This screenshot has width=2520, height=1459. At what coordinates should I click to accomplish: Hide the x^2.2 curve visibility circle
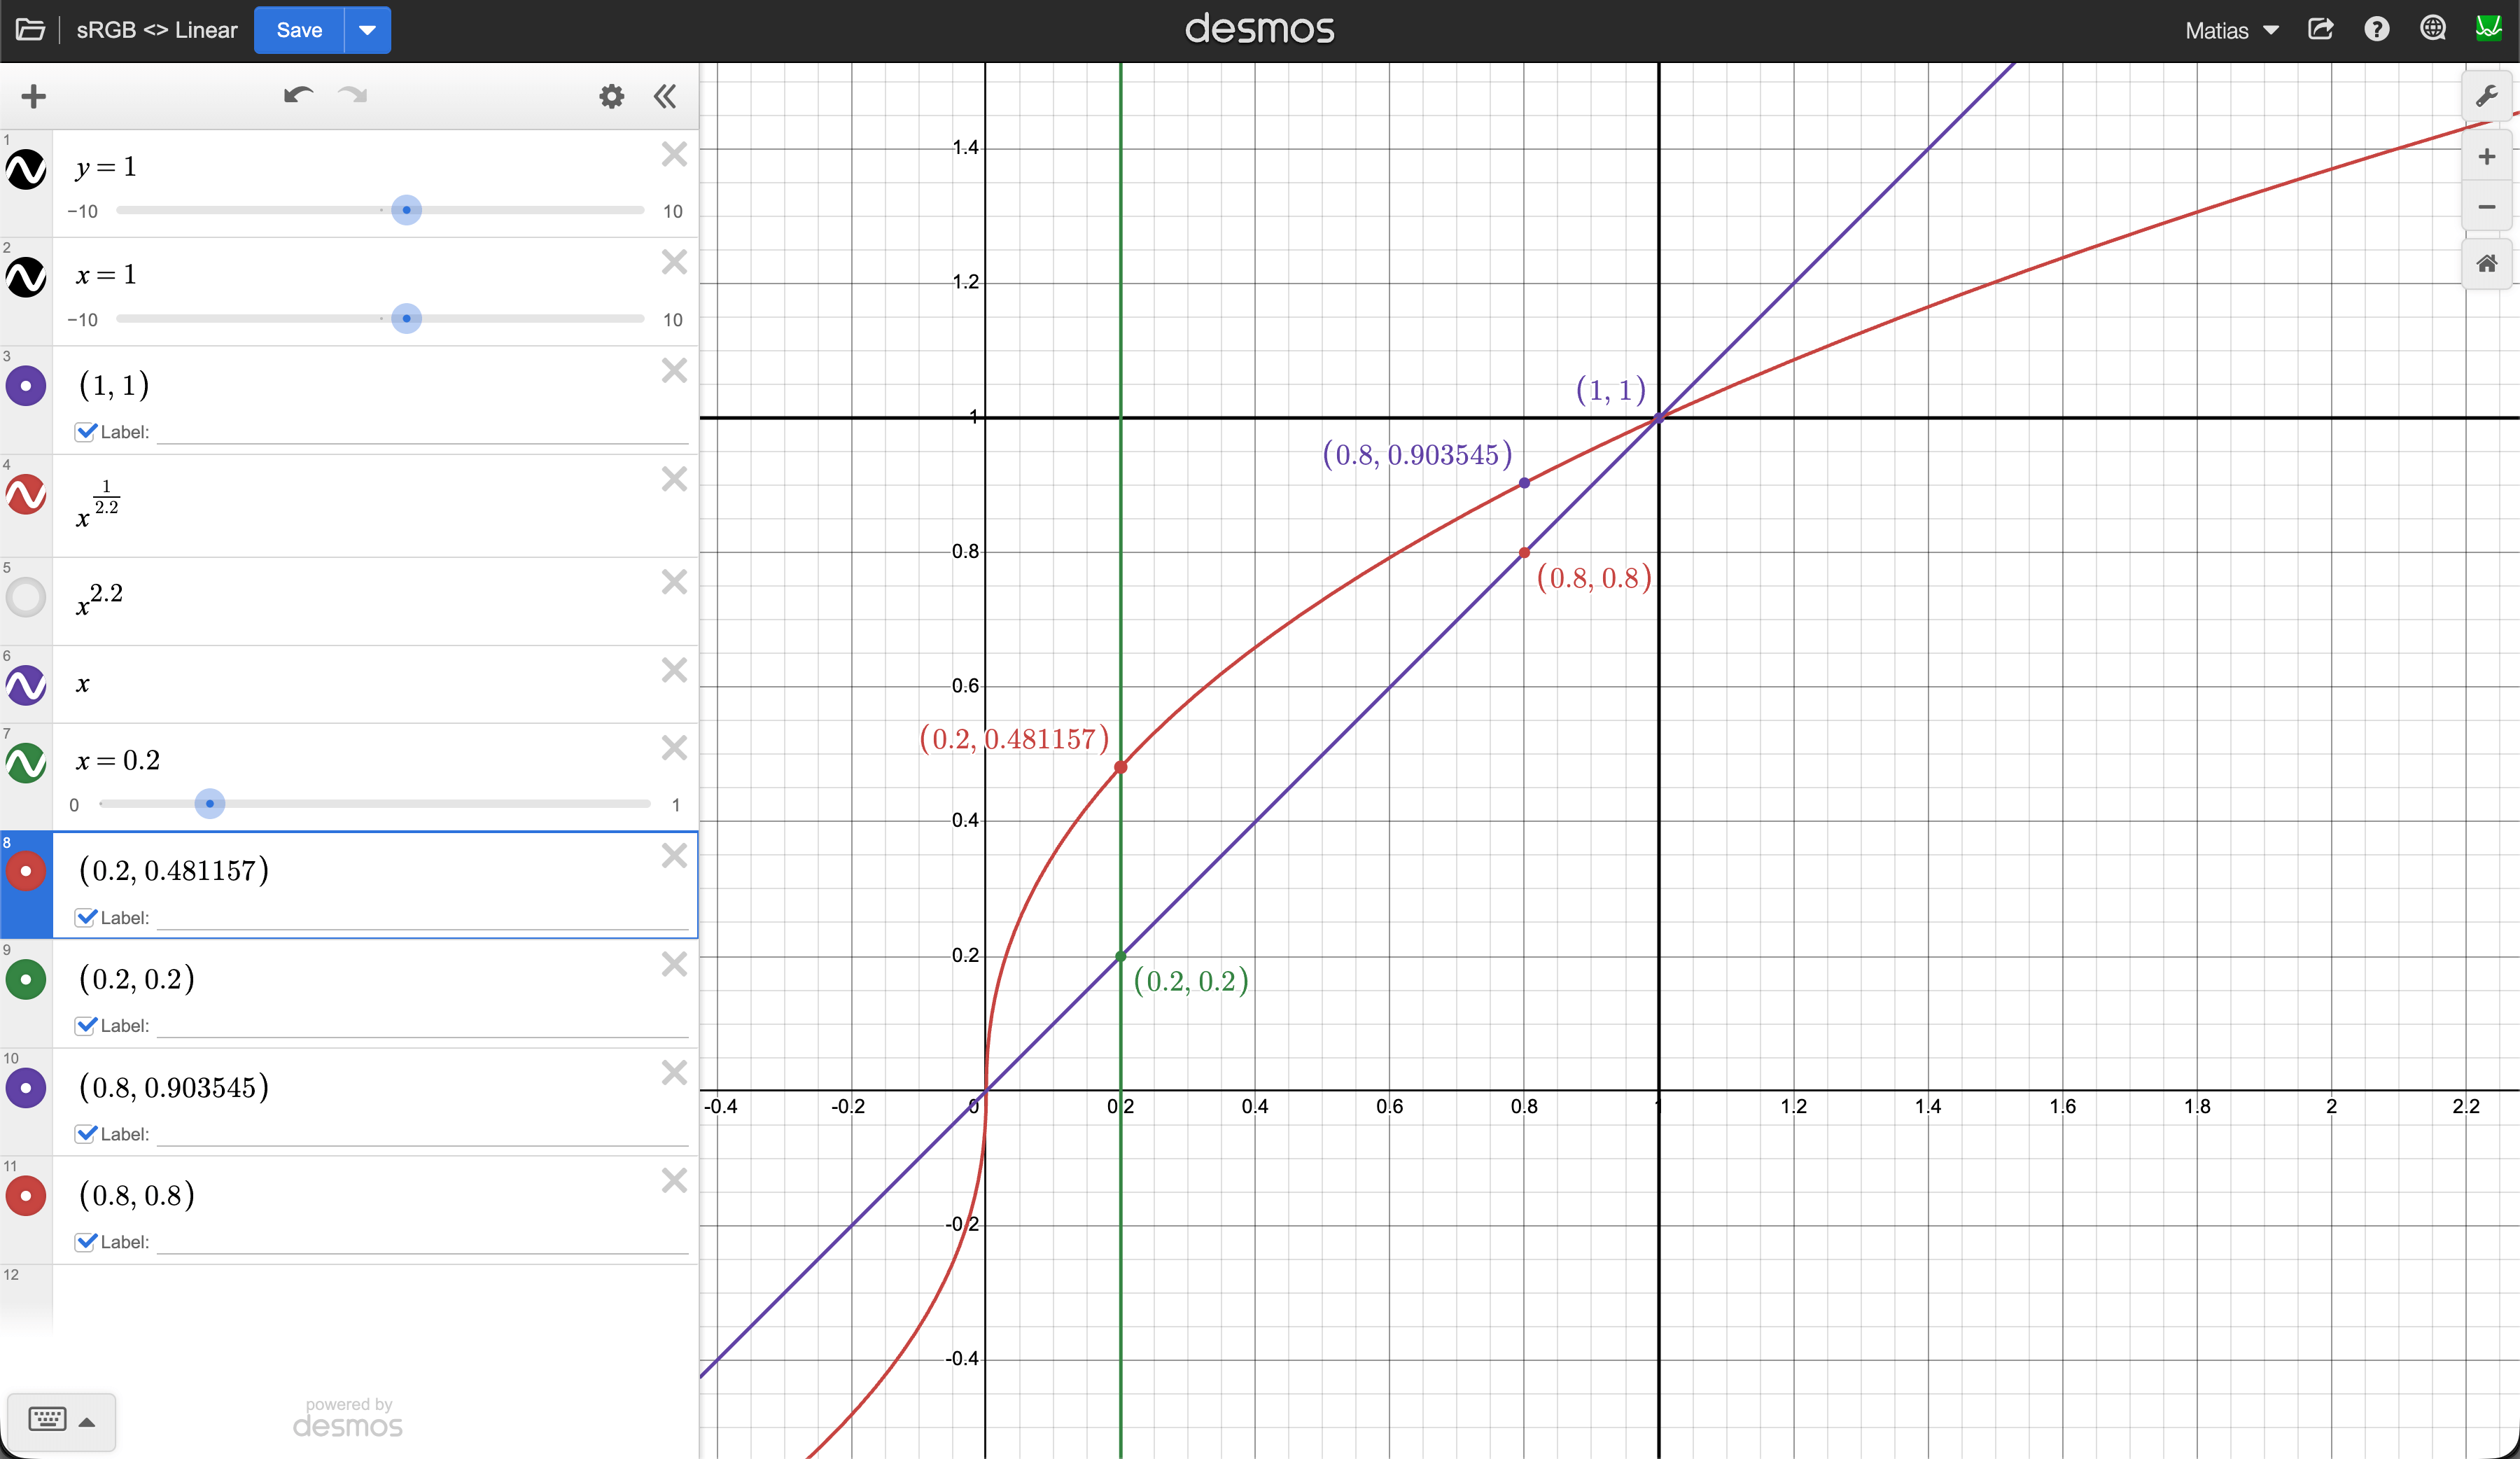tap(26, 597)
